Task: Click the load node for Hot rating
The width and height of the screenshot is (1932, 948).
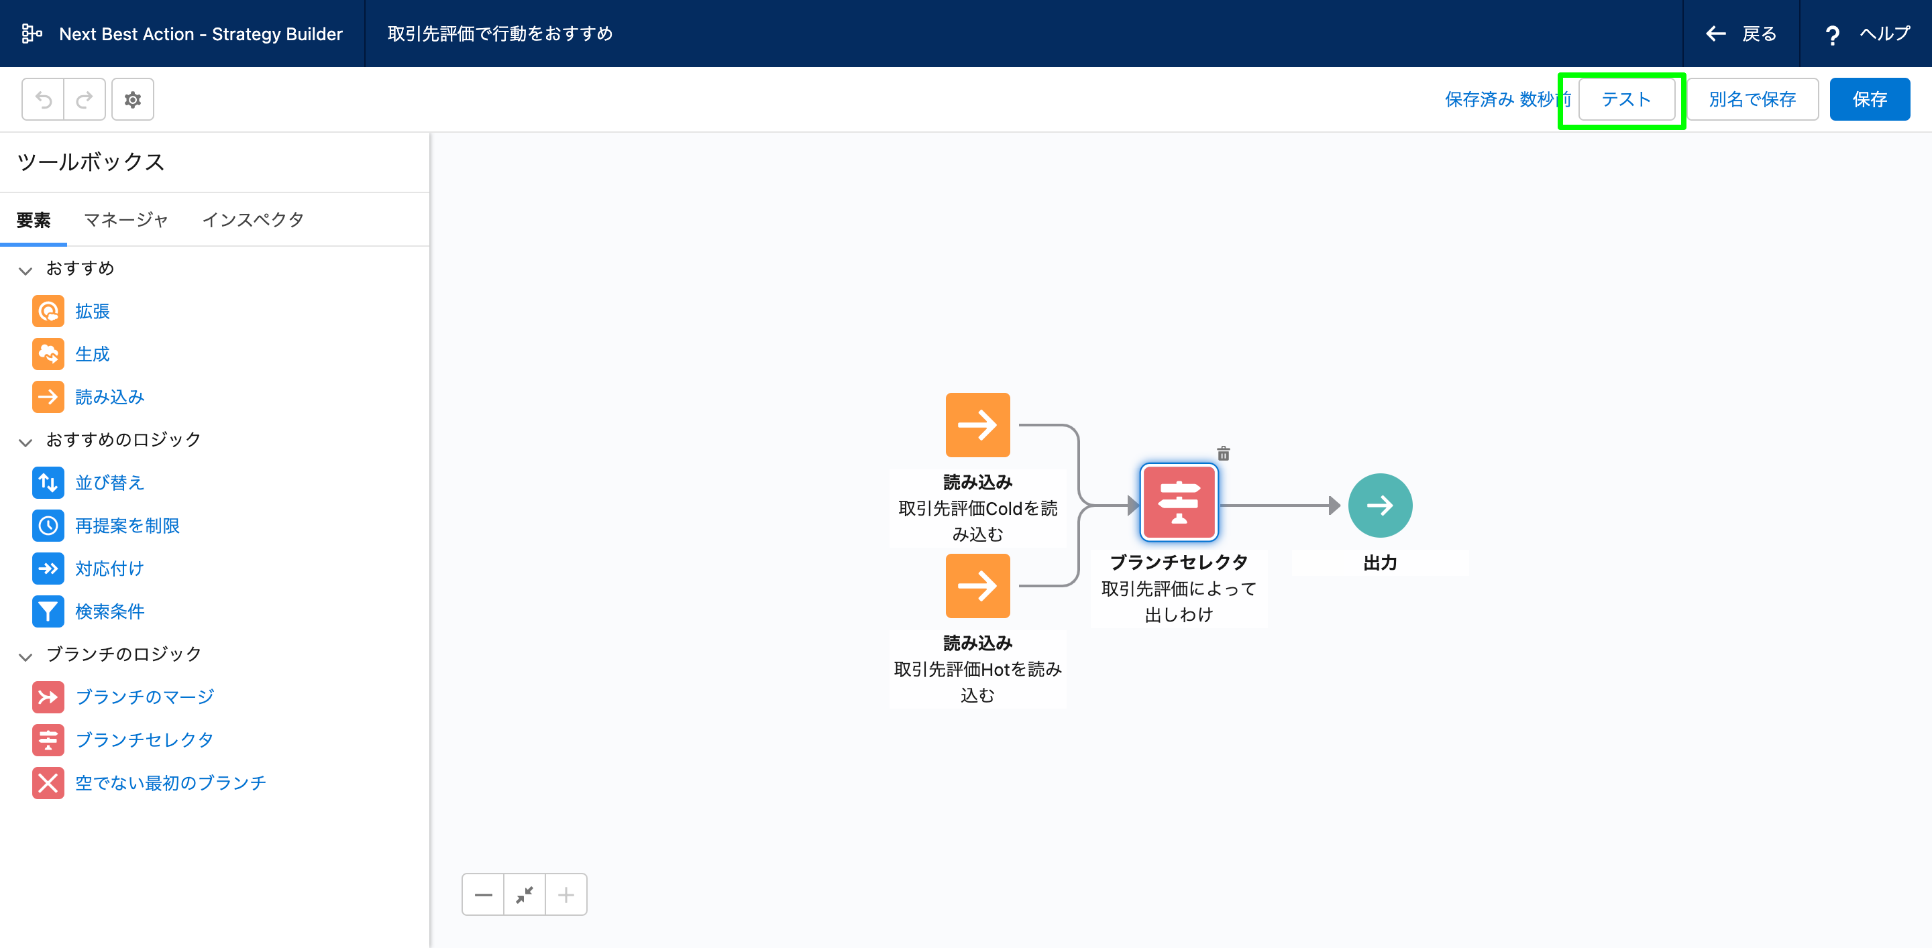Action: pos(977,586)
